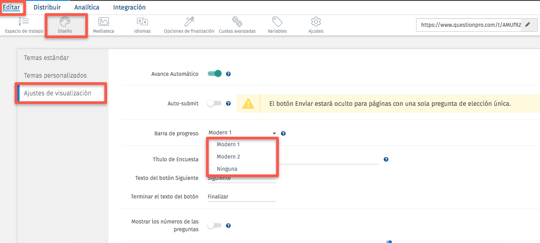Click the pencil icon to edit survey URL
This screenshot has width=540, height=243.
click(x=528, y=25)
